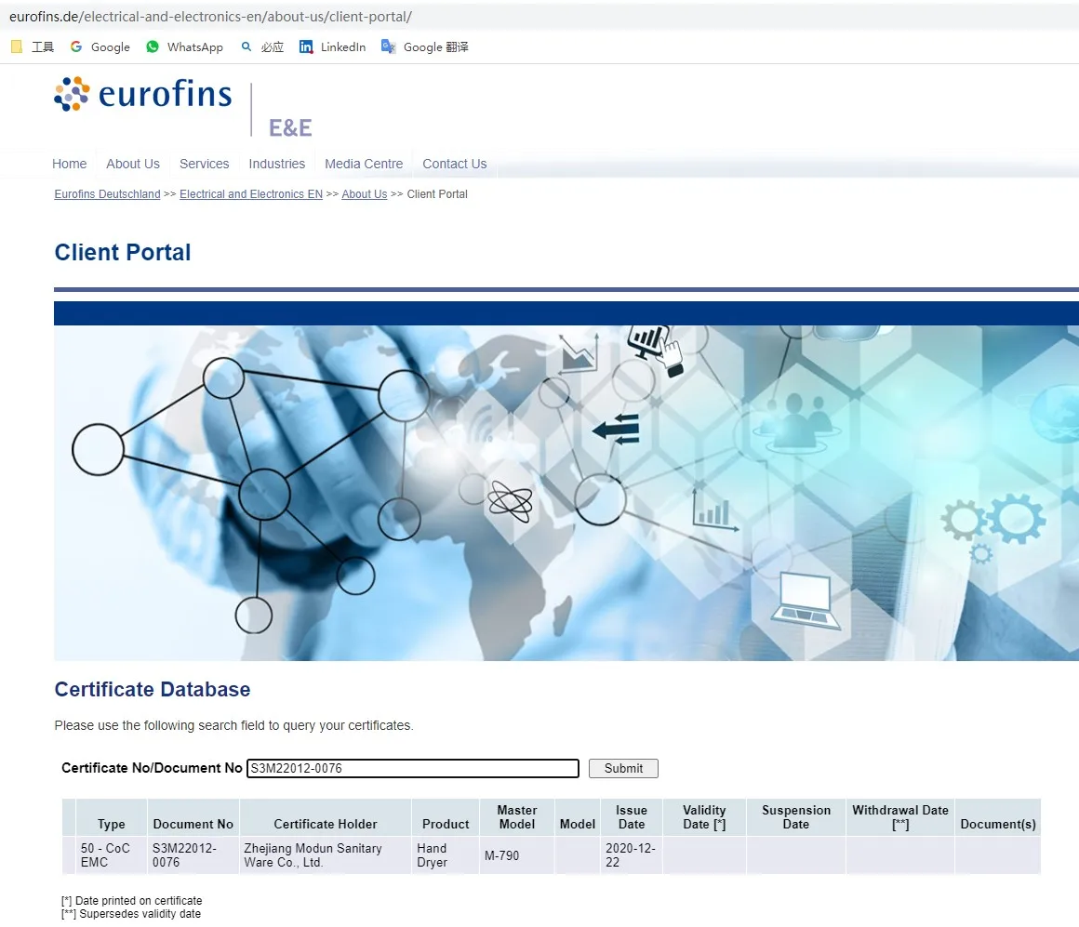
Task: Open the Home menu item
Action: click(69, 164)
